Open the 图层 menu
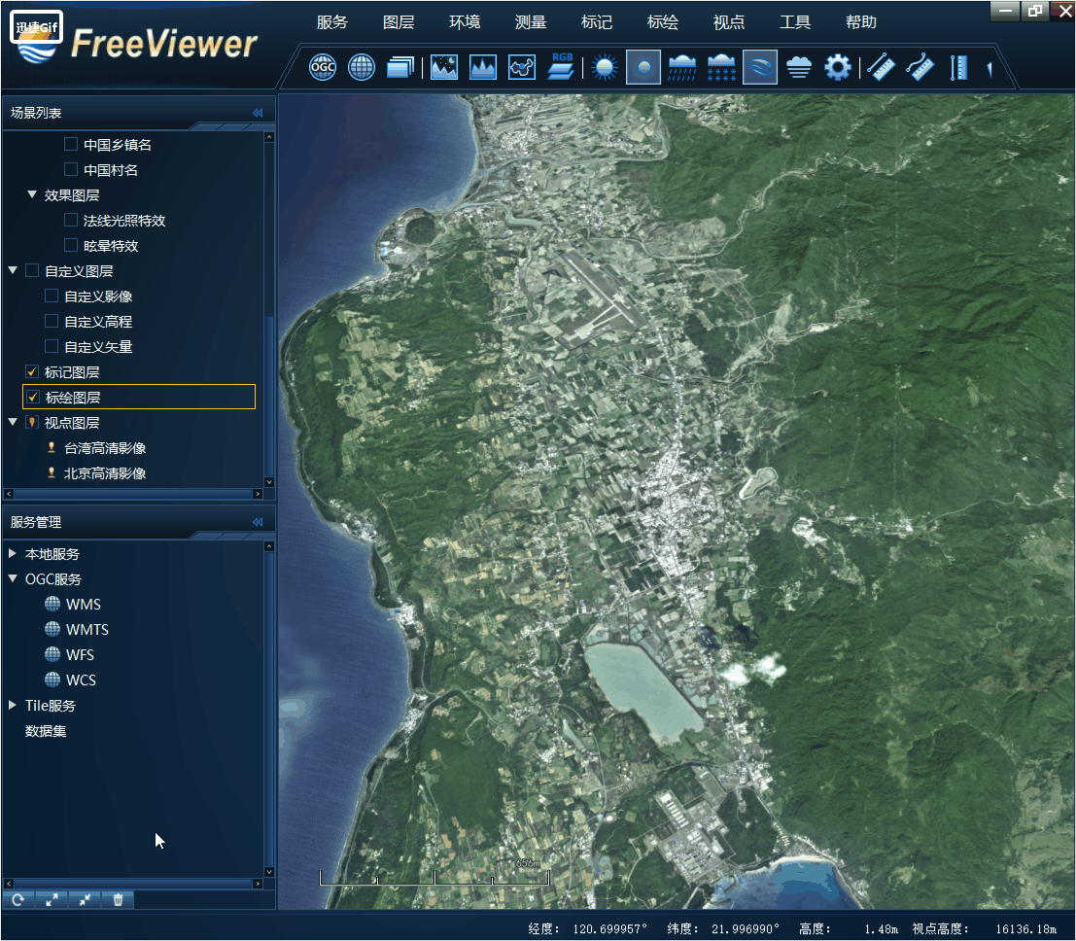The image size is (1076, 941). coord(399,22)
